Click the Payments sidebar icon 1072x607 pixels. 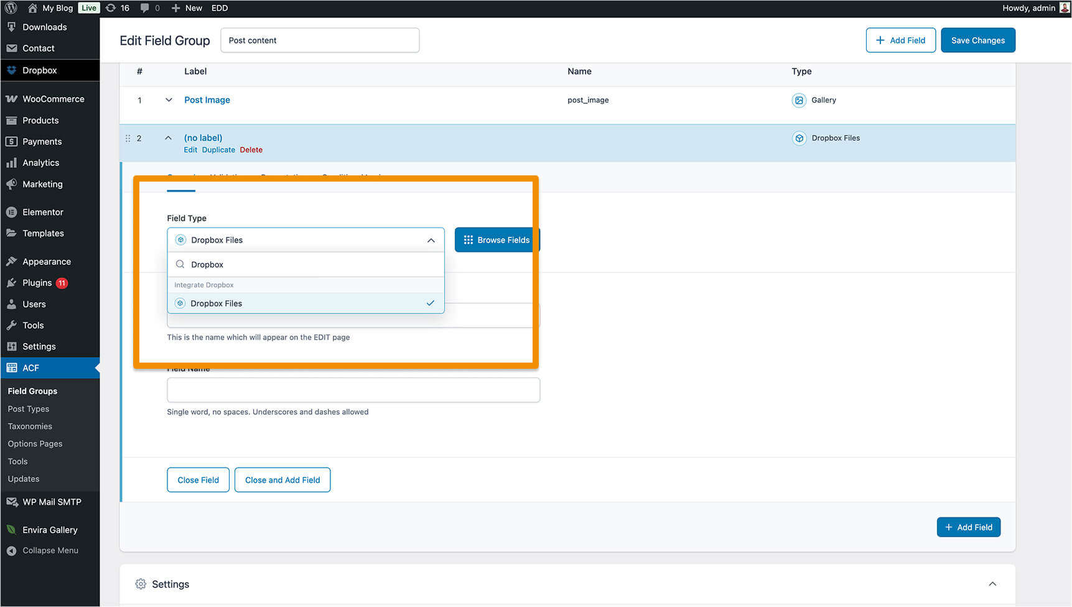point(11,141)
